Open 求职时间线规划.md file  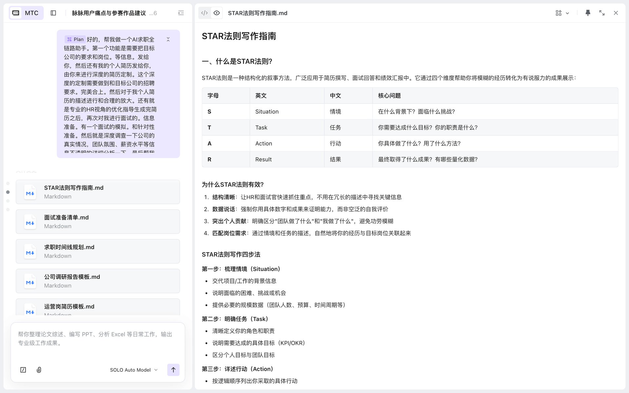98,251
